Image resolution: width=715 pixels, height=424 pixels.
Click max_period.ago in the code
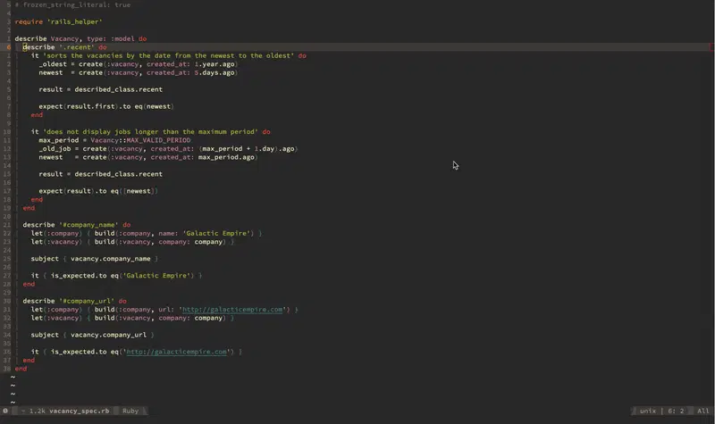[x=226, y=157]
